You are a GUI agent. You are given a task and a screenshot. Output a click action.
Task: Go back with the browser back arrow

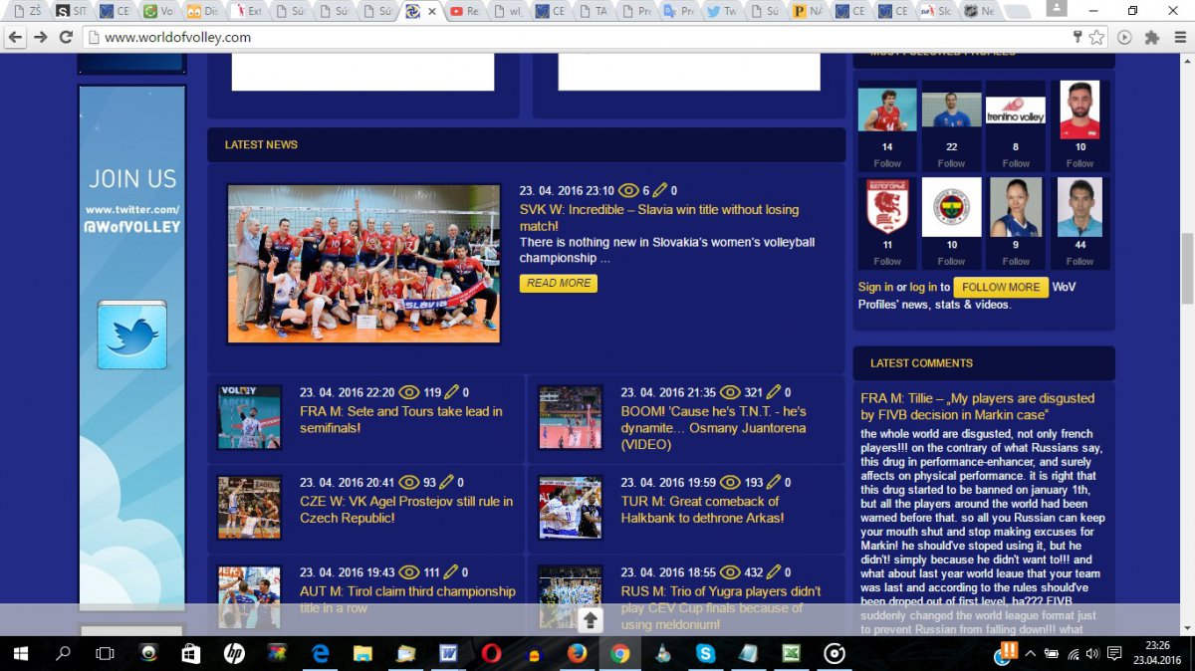15,37
